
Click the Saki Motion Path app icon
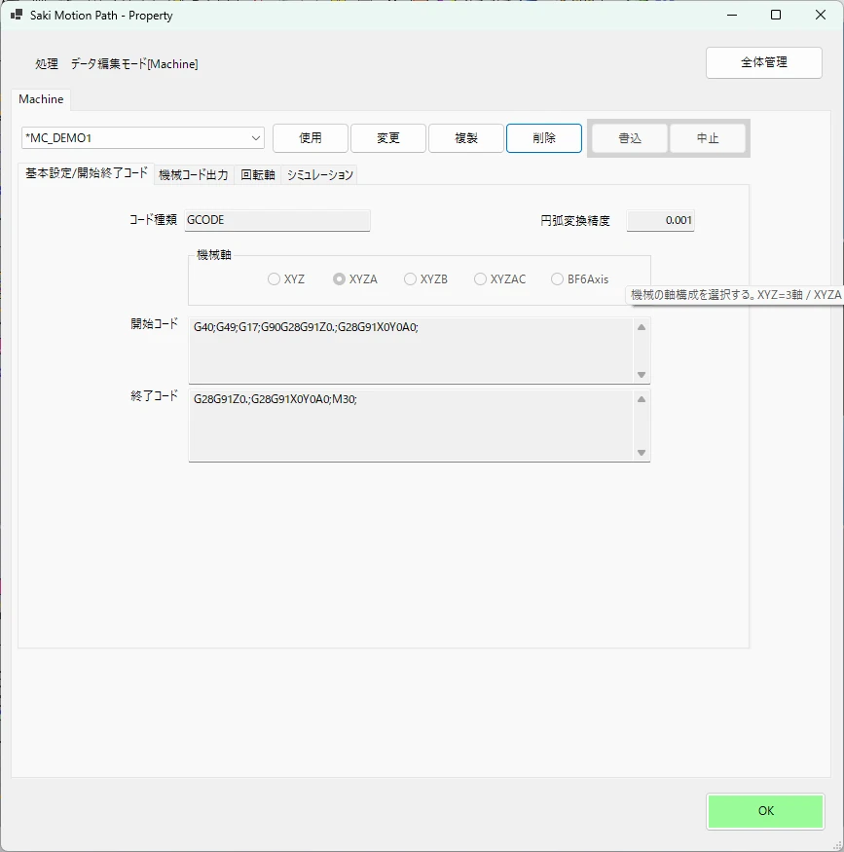tap(17, 15)
